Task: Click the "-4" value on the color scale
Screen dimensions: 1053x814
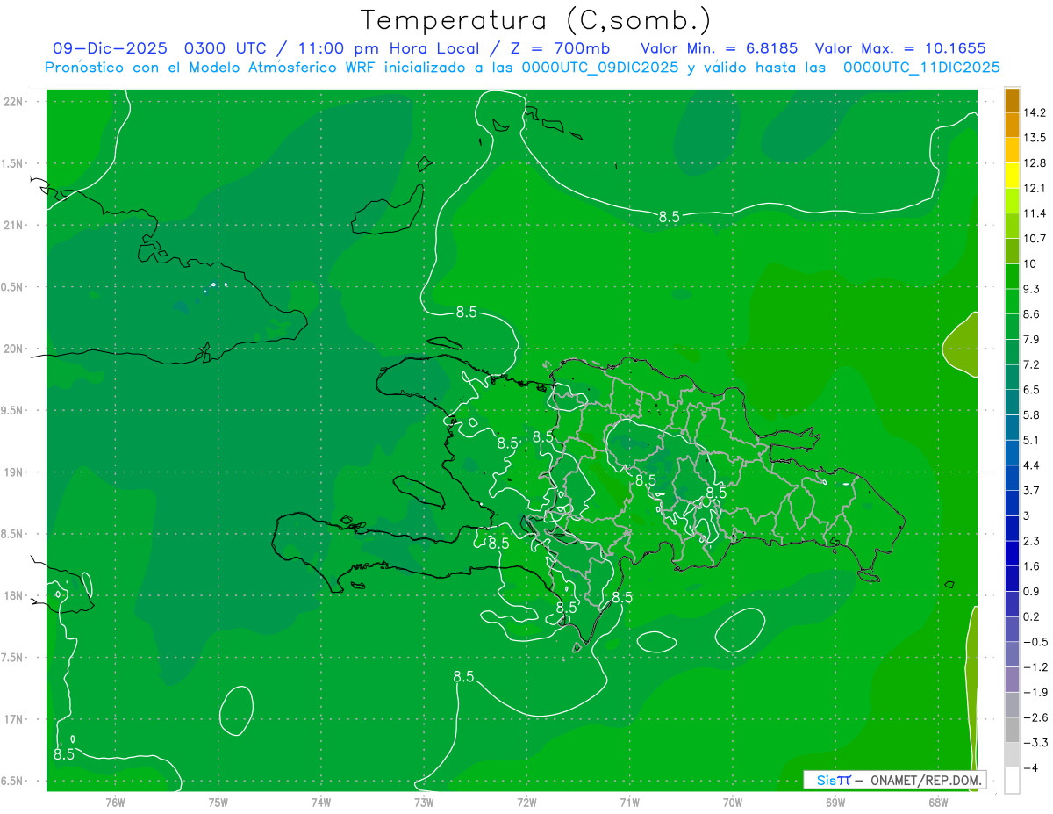Action: [1032, 768]
